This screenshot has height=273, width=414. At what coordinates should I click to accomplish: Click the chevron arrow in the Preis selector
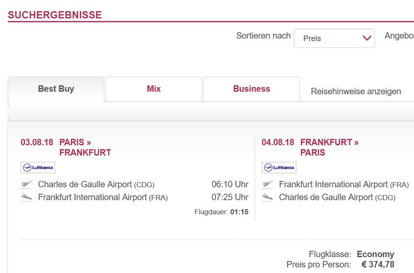pyautogui.click(x=367, y=38)
